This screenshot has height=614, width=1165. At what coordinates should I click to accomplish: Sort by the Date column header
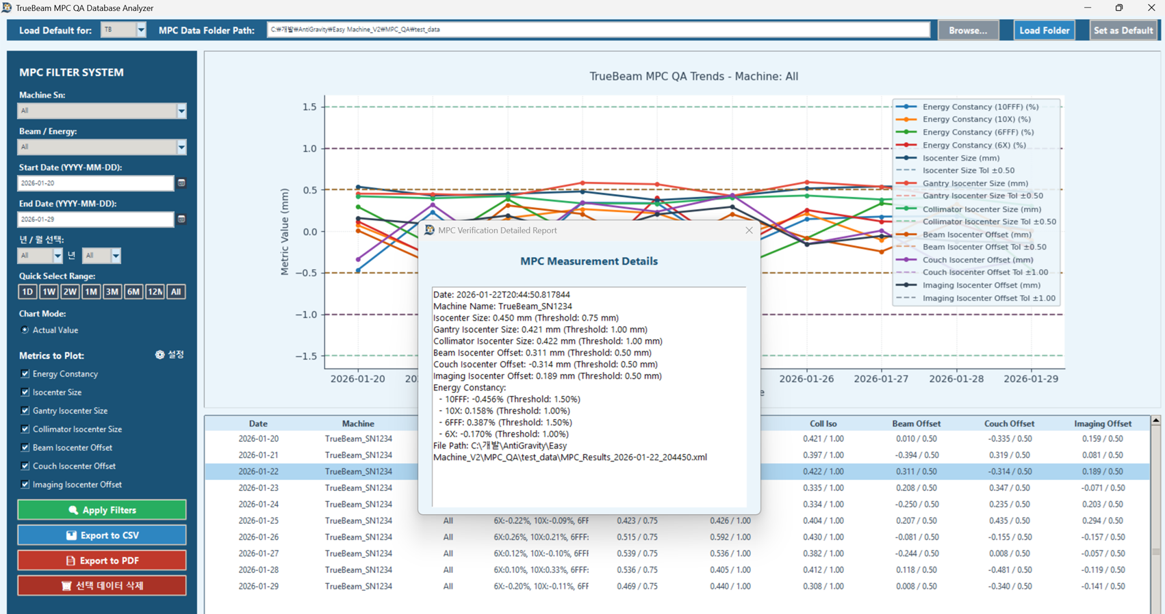pyautogui.click(x=258, y=424)
